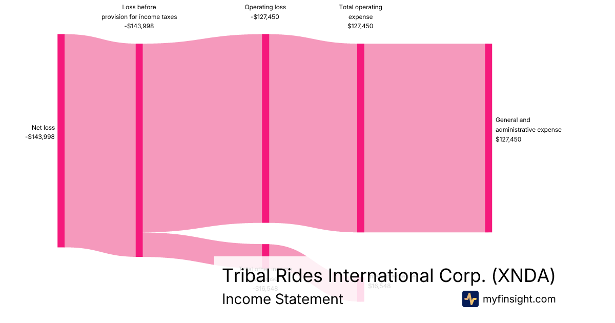The height and width of the screenshot is (323, 615).
Task: Click the small node bar below Operating loss
Action: tap(265, 250)
